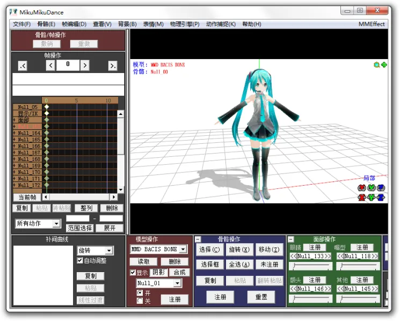Jump to first keyframe button
This screenshot has height=321, width=400.
[23, 66]
